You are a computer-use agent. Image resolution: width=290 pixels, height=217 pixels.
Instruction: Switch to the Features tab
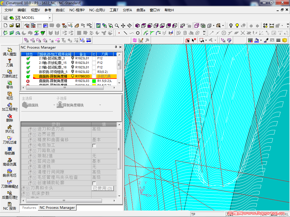[29, 208]
